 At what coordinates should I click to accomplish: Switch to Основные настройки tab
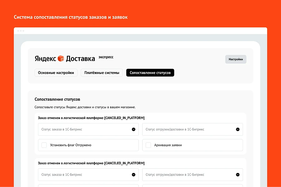[x=56, y=73]
